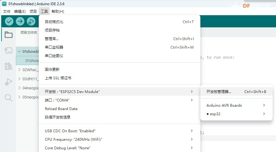Open the Debug sidebar icon
Viewport: 276px width, 152px height.
pos(9,82)
